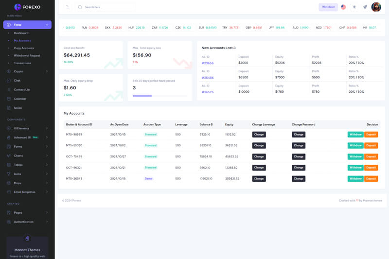Open account link #36526
Screen dimensions: 389x259
pos(208,92)
